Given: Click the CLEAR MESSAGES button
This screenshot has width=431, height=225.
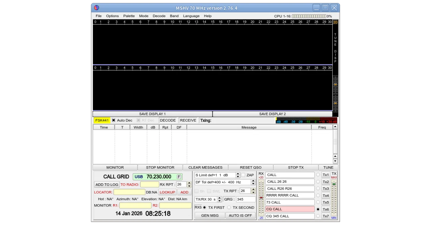Looking at the screenshot, I should coord(205,167).
